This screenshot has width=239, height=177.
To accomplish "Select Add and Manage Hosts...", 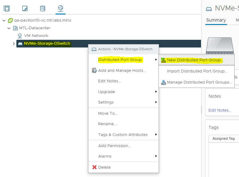I will [x=124, y=71].
